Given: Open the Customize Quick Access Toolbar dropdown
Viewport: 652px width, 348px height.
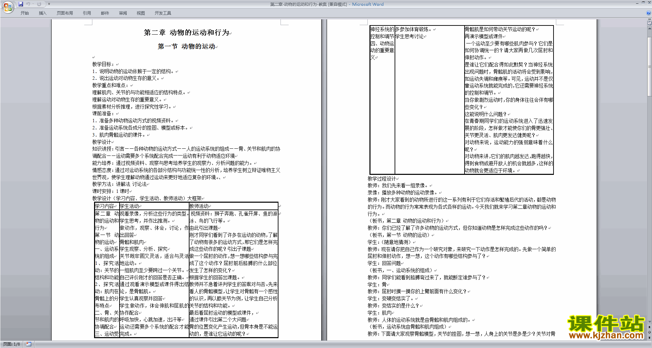Looking at the screenshot, I should [x=49, y=4].
